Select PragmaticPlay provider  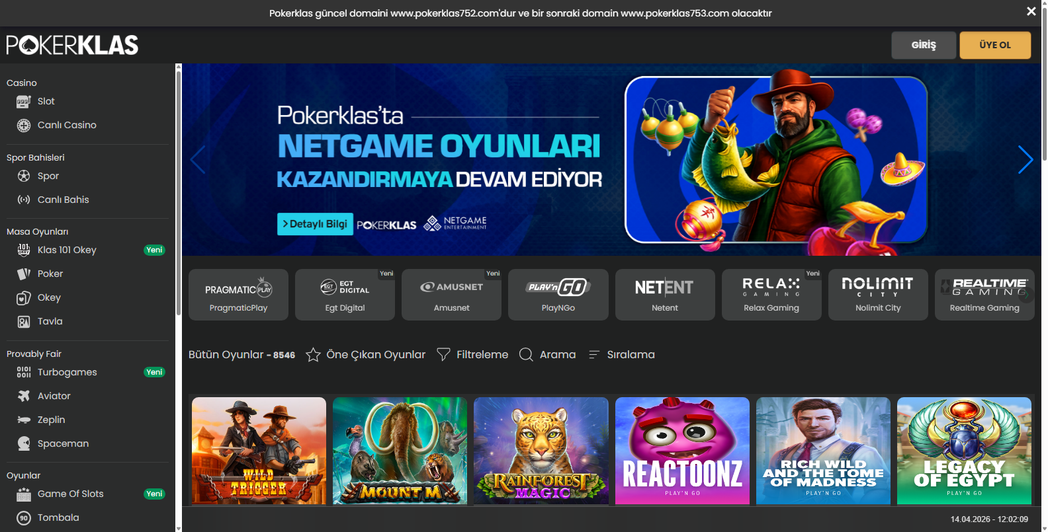tap(238, 295)
